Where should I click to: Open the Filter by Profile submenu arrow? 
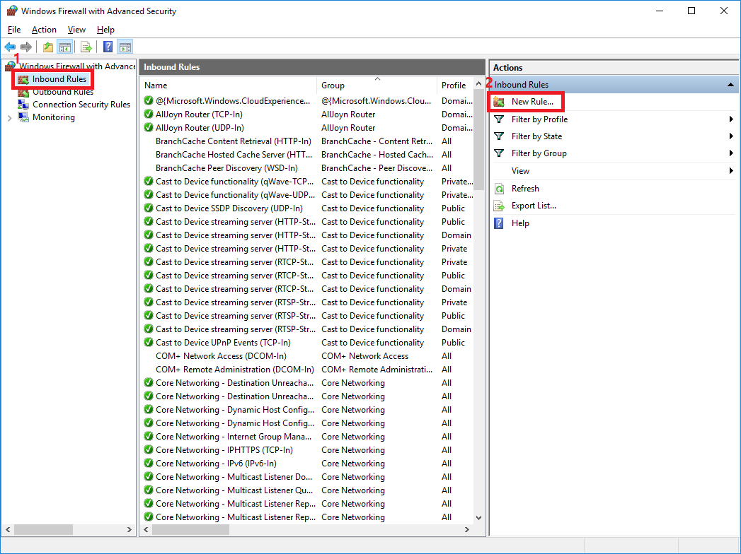731,119
